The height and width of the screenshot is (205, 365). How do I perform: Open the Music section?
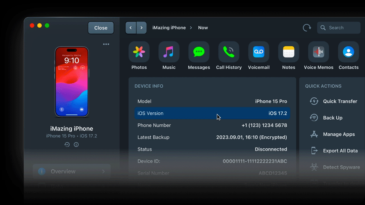(x=169, y=52)
